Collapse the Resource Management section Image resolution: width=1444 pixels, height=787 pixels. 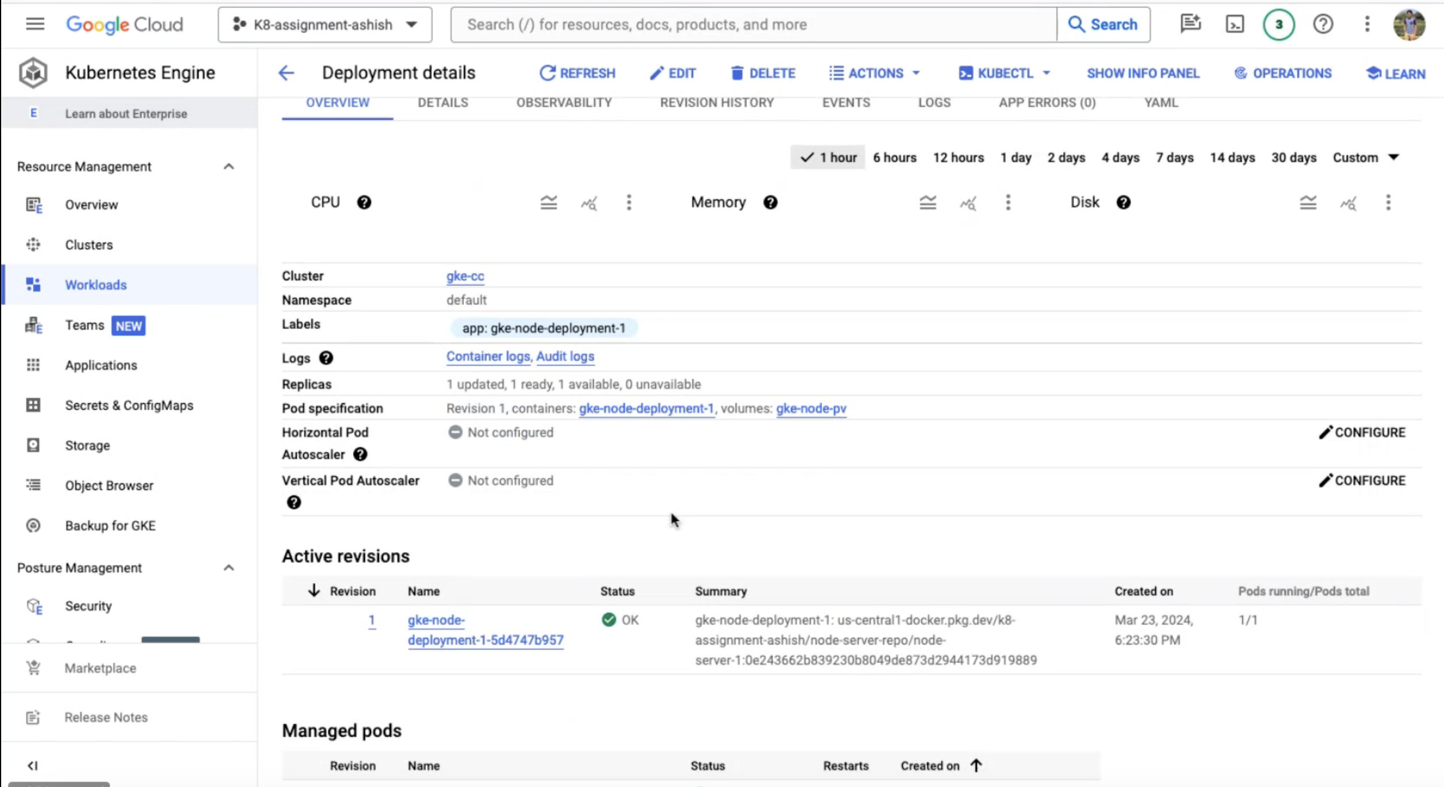click(x=228, y=167)
